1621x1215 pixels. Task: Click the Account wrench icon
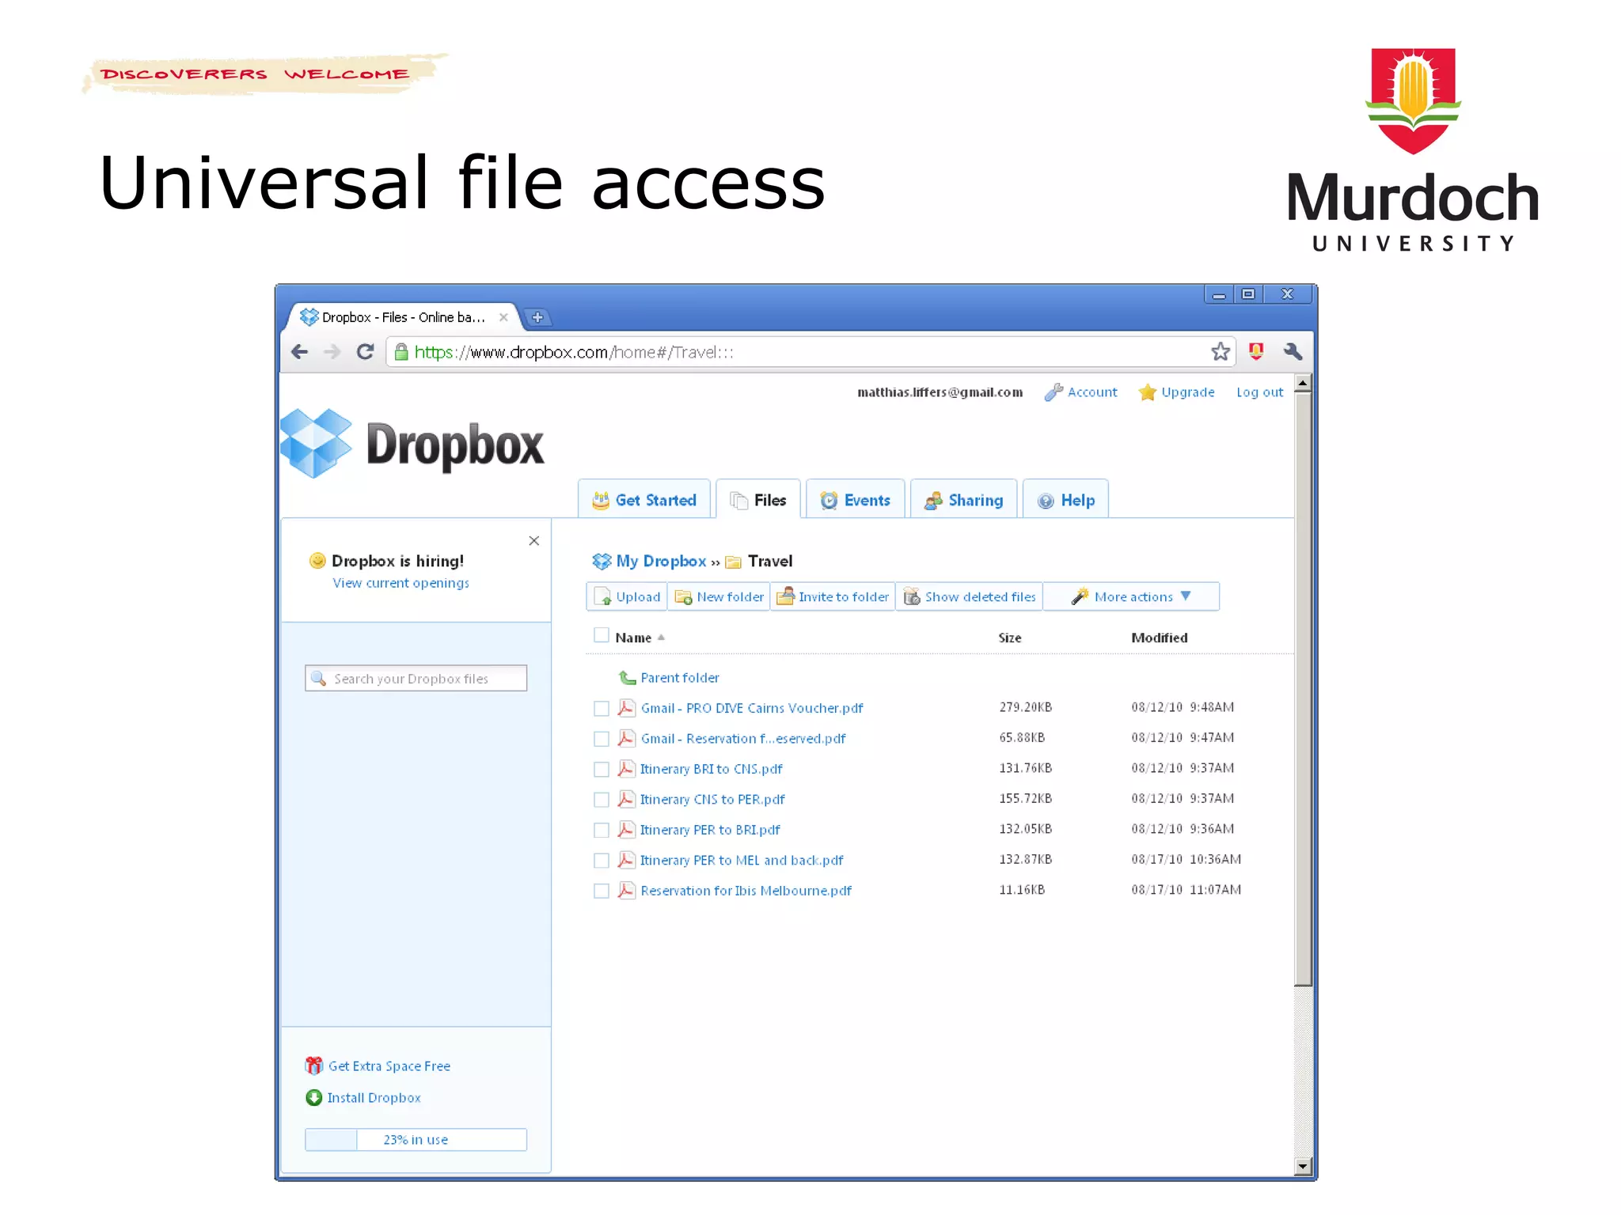pyautogui.click(x=1053, y=392)
